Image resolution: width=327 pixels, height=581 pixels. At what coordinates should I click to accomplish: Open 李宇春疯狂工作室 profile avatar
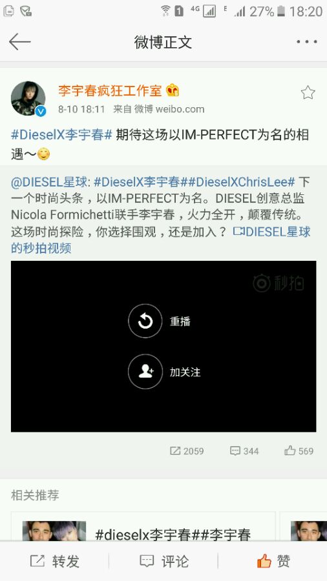(x=28, y=99)
